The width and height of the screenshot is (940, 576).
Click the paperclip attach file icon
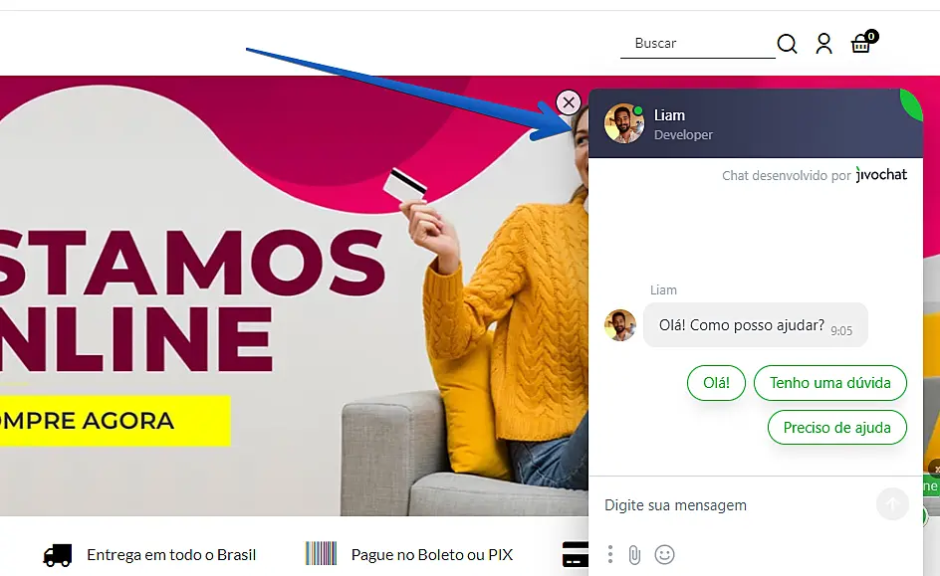point(634,555)
